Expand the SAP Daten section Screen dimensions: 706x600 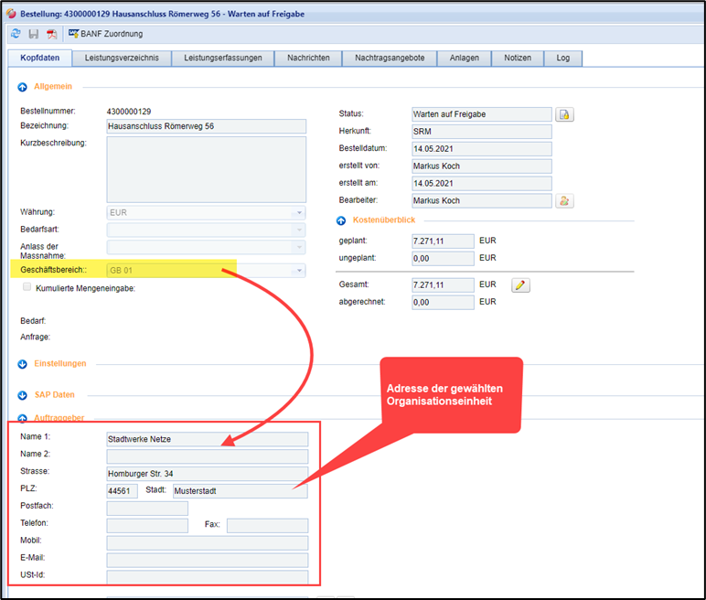23,395
